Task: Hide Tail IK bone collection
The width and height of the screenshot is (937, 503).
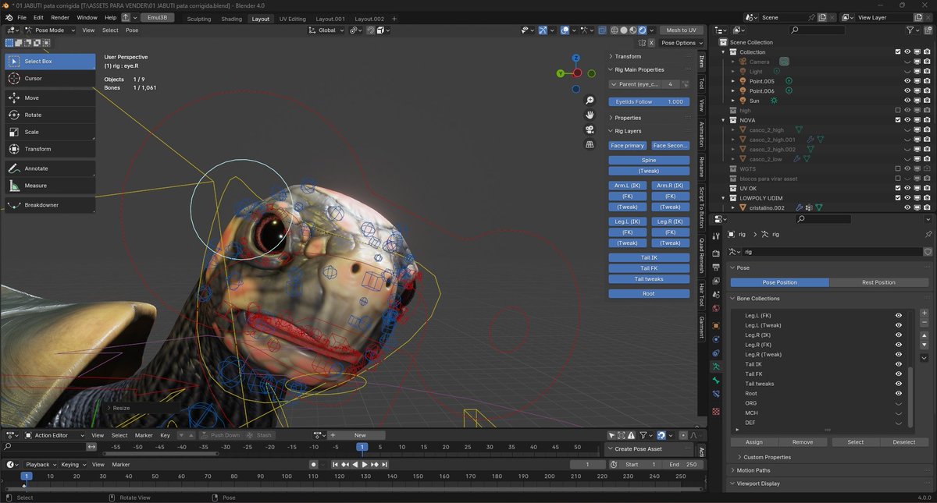Action: pos(899,364)
